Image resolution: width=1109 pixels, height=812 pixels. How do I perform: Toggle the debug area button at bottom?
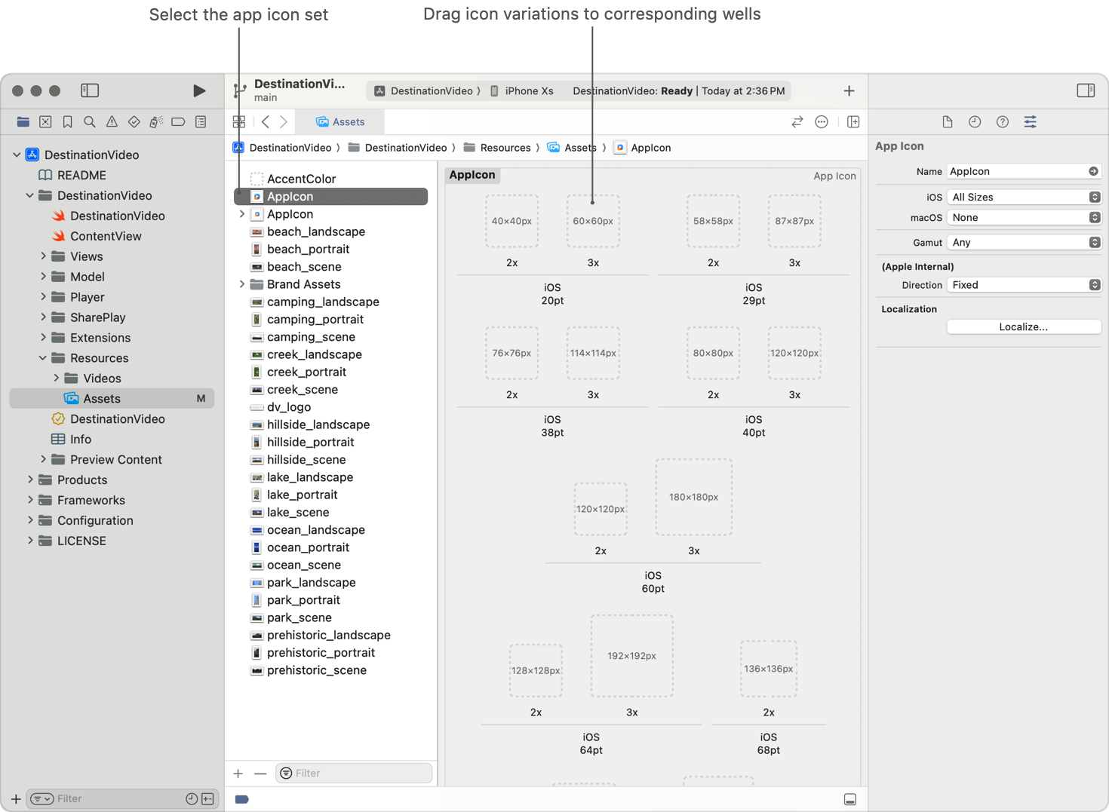(x=849, y=799)
